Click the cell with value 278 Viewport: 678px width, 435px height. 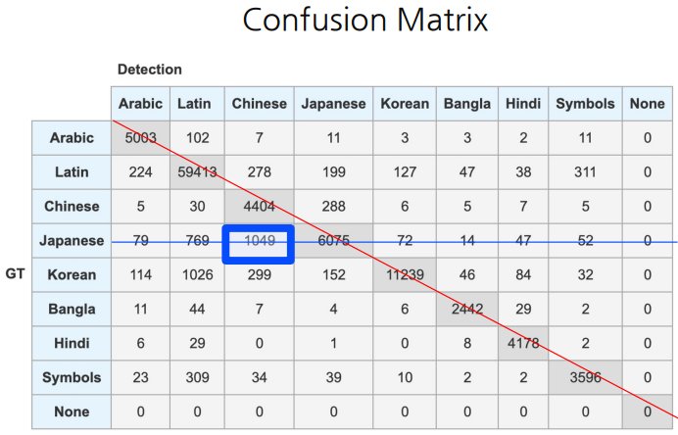(260, 172)
